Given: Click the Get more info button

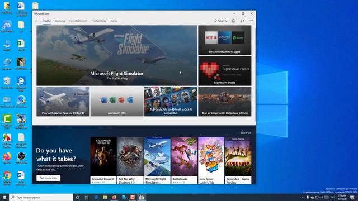Looking at the screenshot, I should (x=49, y=178).
